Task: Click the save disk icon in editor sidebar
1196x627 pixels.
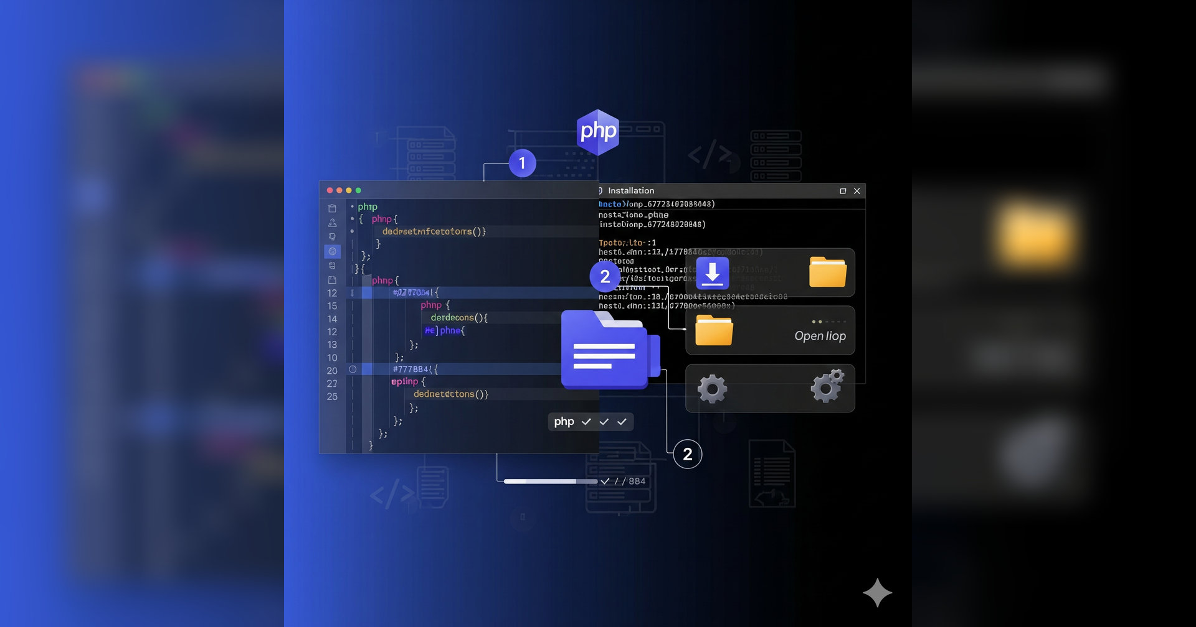Action: (332, 280)
